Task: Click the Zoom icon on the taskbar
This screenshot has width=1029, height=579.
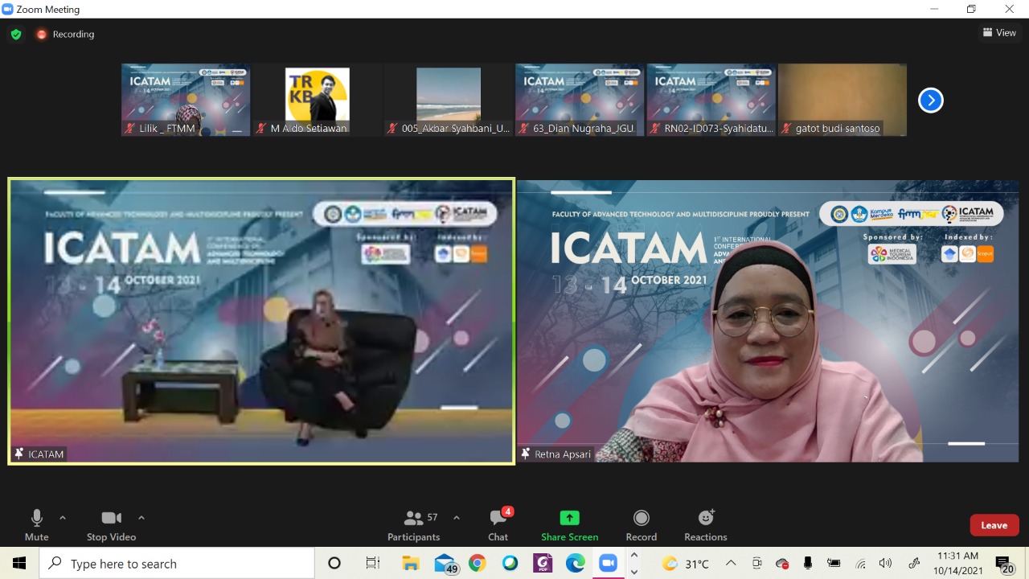Action: pos(609,564)
